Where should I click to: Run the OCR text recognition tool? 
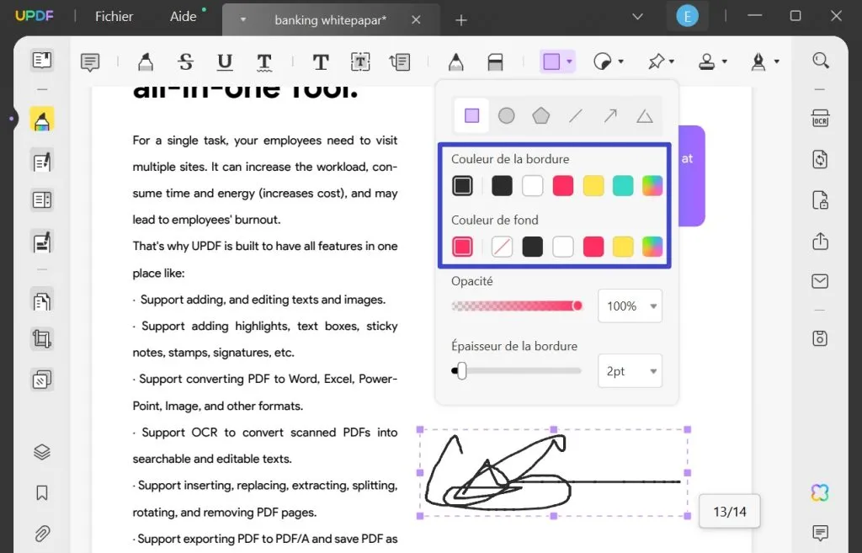pos(820,118)
